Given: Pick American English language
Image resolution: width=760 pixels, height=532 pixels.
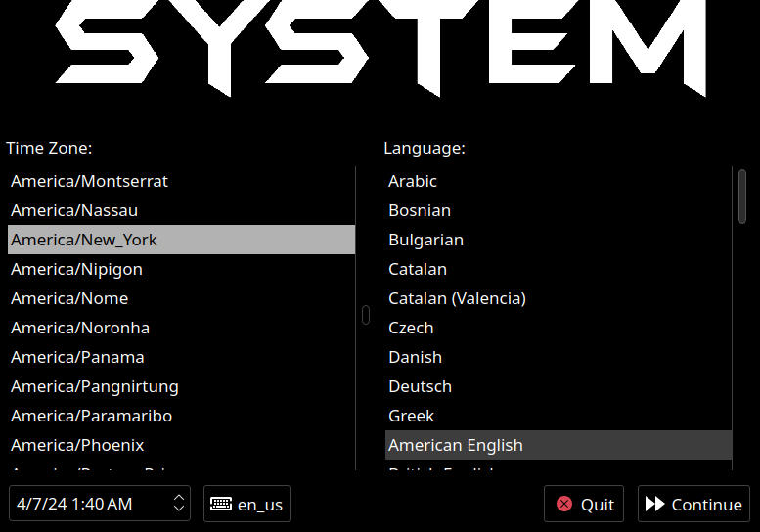Looking at the screenshot, I should (x=456, y=445).
